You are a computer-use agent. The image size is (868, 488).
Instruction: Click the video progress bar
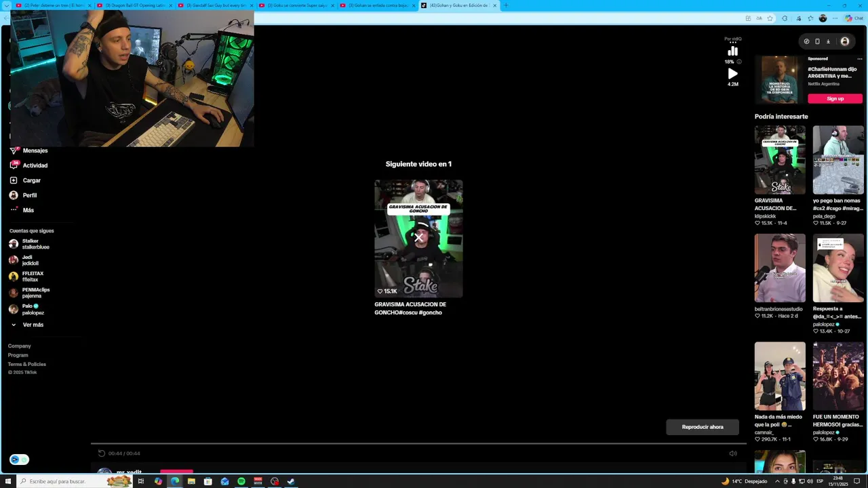[418, 444]
